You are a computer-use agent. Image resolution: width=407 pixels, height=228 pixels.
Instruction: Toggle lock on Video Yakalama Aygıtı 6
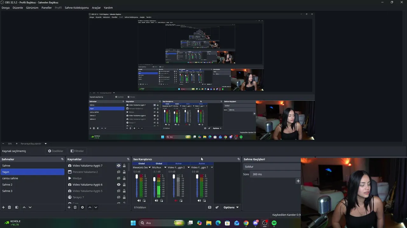[x=124, y=185]
